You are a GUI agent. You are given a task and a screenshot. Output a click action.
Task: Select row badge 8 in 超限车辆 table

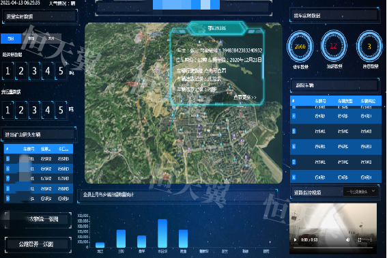[x=293, y=177]
